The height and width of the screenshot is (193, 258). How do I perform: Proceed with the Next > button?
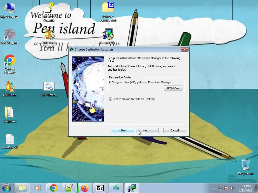coord(147,130)
